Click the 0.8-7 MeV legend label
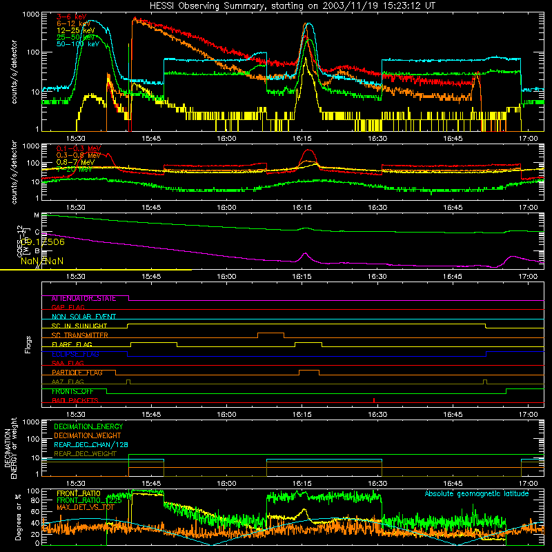This screenshot has height=552, width=552. click(x=75, y=162)
